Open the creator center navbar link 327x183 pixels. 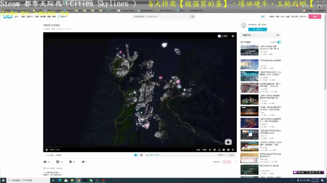303,17
